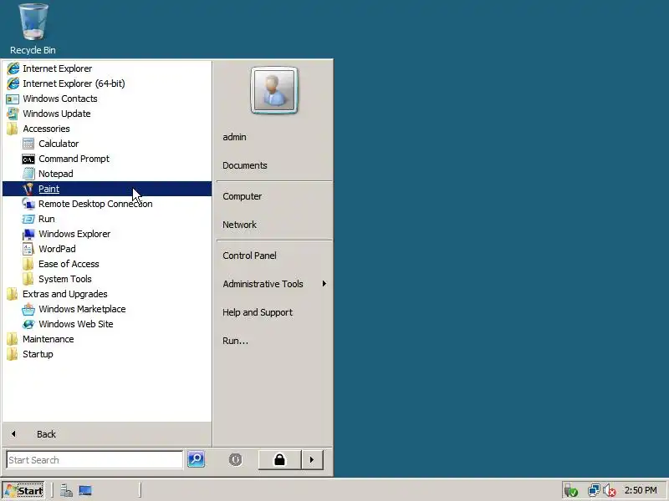Open Notepad

(107, 174)
